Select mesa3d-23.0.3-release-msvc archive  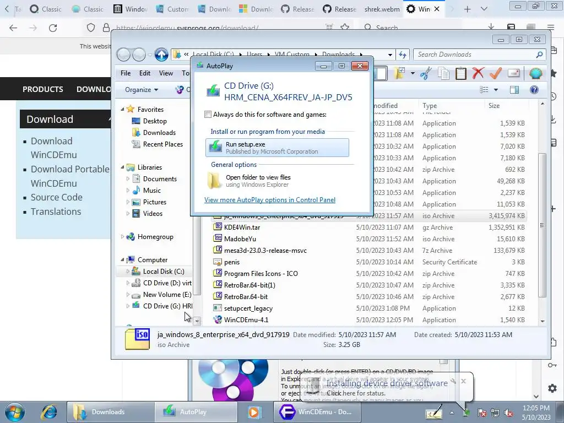pyautogui.click(x=265, y=251)
